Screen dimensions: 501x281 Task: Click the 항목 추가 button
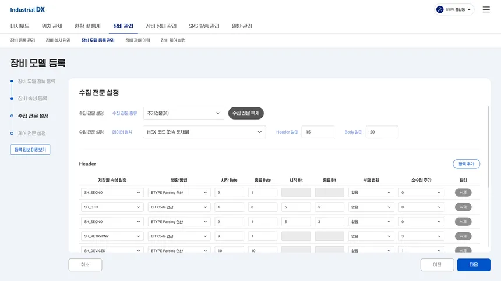(x=466, y=164)
